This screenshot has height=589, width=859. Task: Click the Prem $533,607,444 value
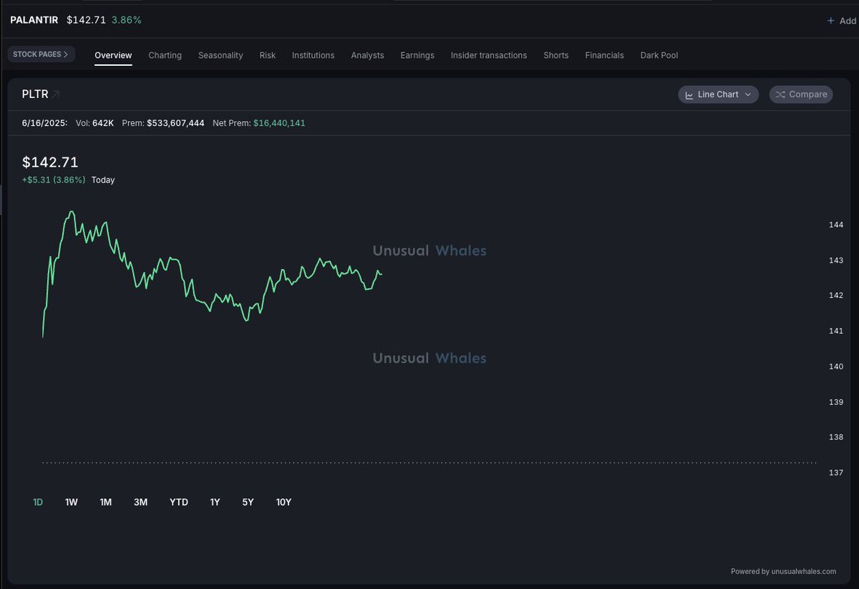point(175,123)
